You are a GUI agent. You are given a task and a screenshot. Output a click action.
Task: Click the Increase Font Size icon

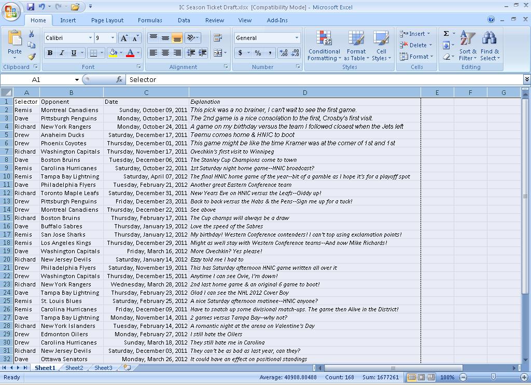[x=124, y=38]
